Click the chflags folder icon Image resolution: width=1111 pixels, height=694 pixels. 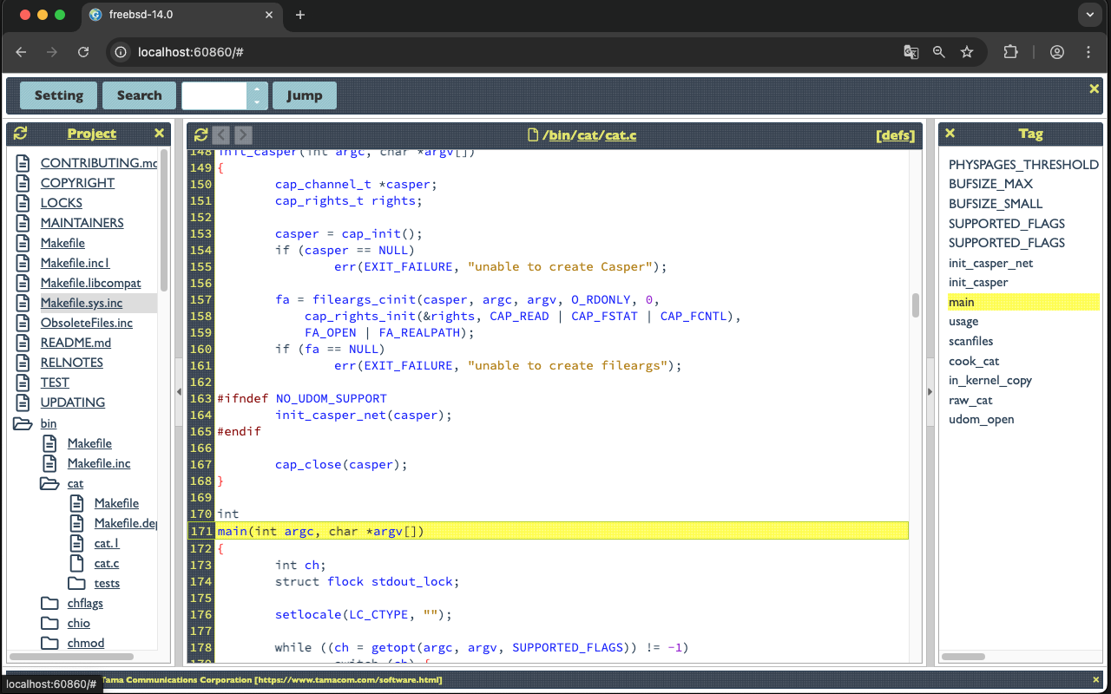tap(50, 604)
